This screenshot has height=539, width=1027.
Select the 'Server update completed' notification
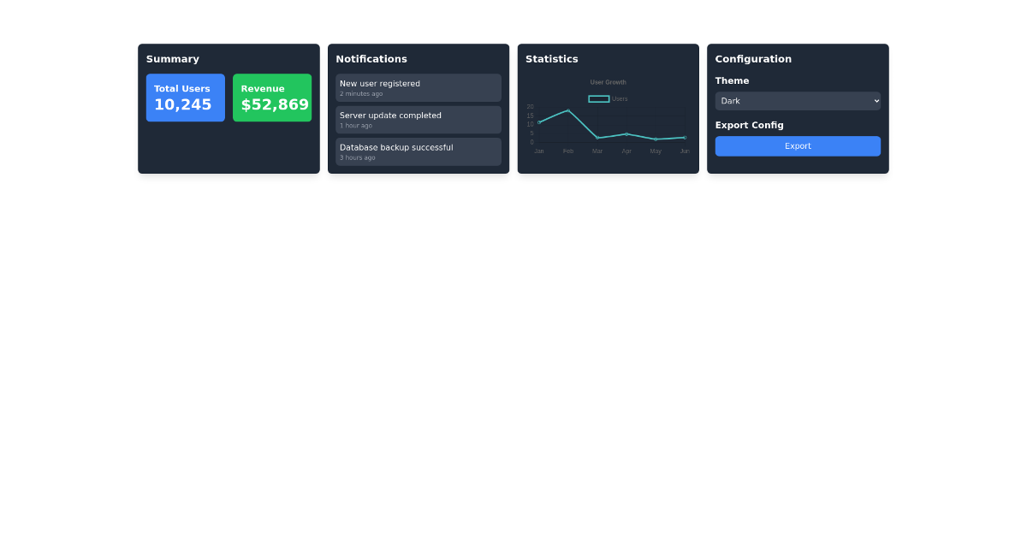[418, 120]
